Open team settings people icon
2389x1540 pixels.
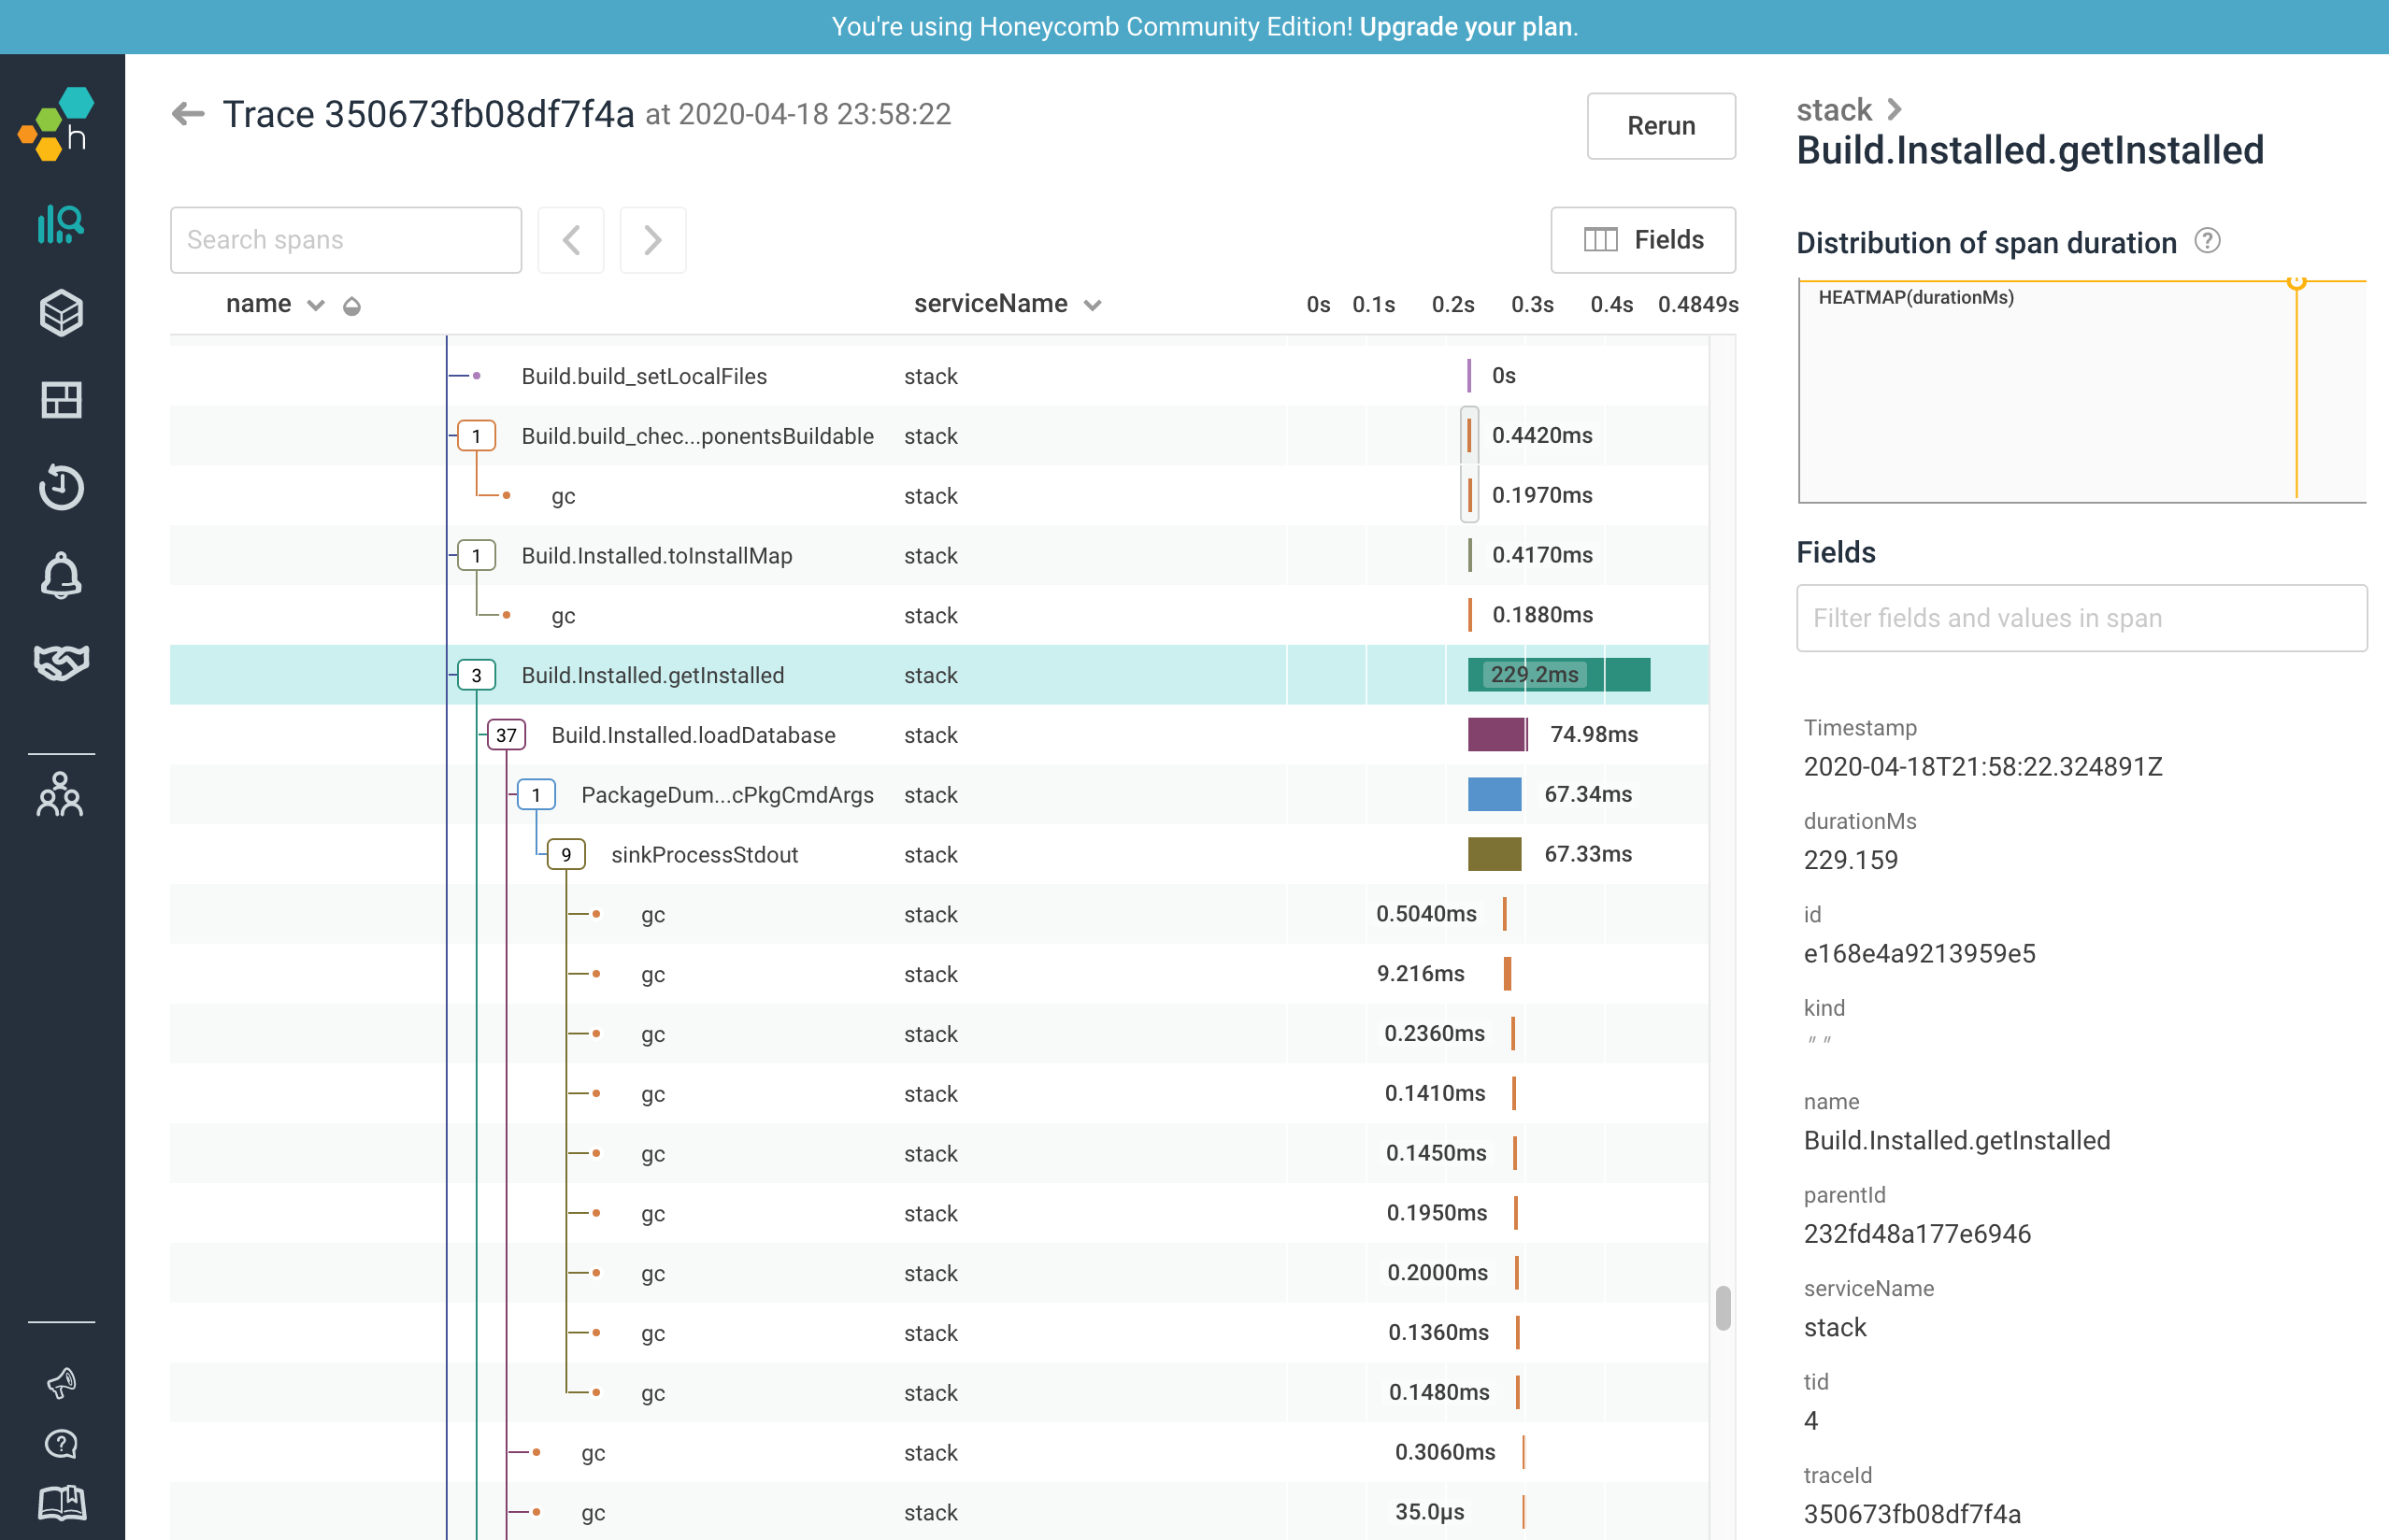coord(60,795)
